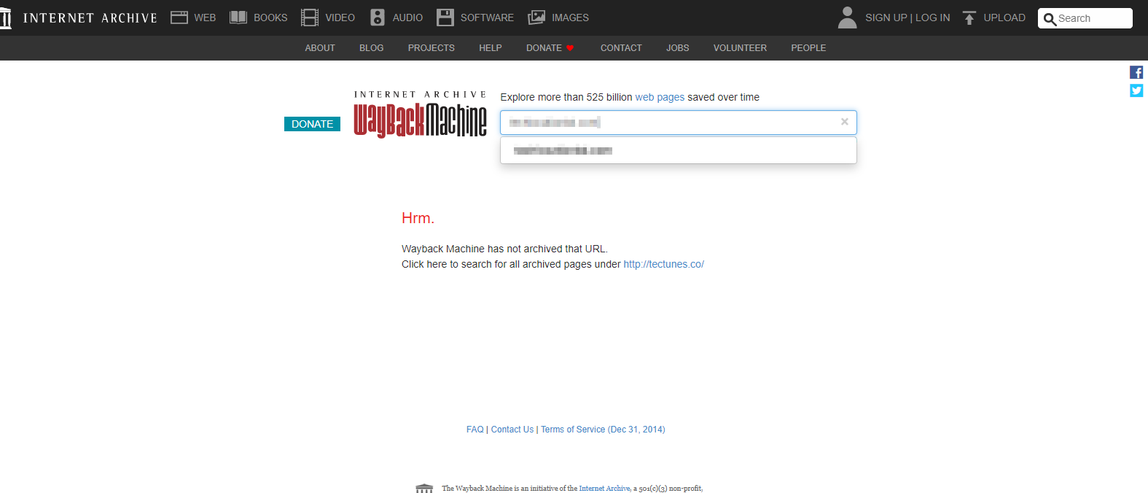The image size is (1148, 493).
Task: Open the Software floppy disk icon
Action: (x=445, y=18)
